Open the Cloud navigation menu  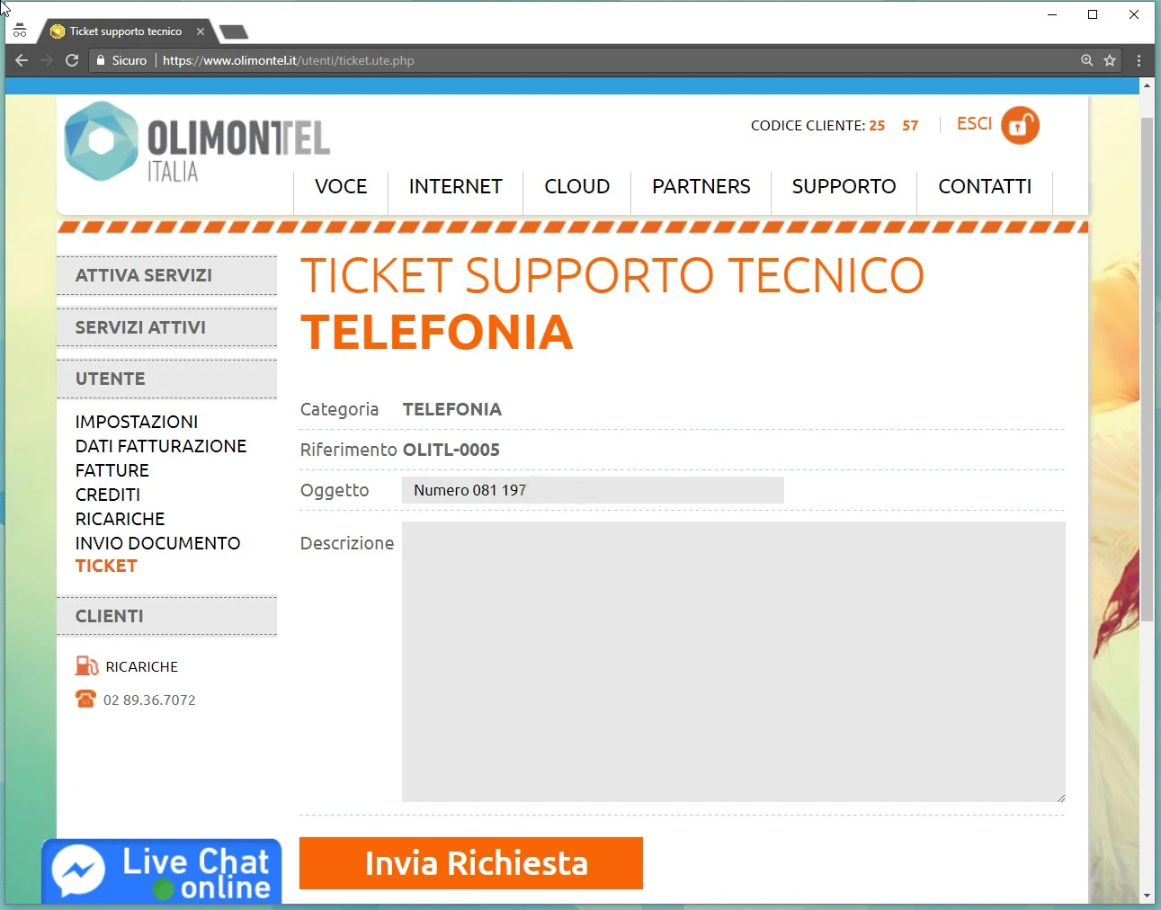tap(576, 187)
